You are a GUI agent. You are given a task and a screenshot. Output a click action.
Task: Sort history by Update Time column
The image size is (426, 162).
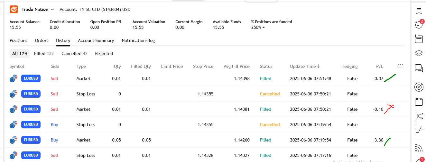point(304,67)
